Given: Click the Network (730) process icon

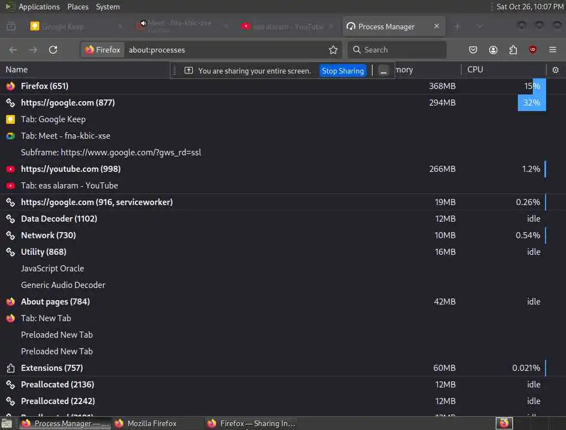Looking at the screenshot, I should (11, 235).
